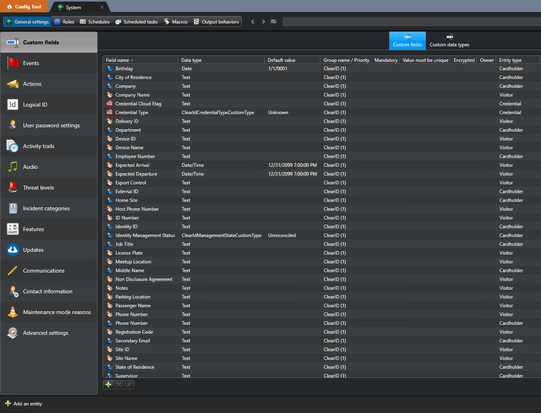
Task: Edit the selected field with the pencil icon
Action: pos(128,384)
